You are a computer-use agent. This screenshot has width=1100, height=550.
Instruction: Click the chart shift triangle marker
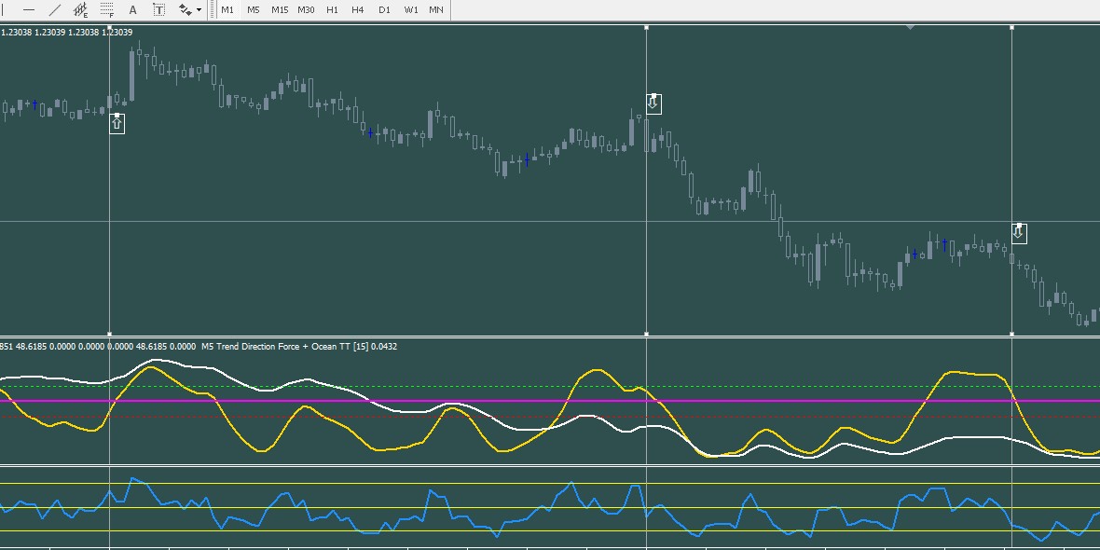[911, 28]
